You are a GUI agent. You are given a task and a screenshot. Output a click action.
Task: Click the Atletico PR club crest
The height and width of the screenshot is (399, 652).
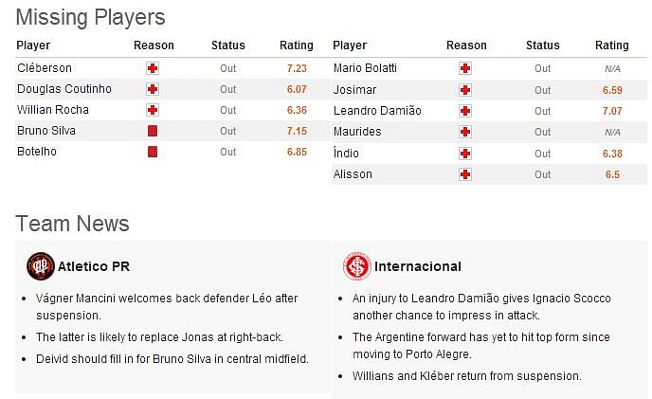click(x=41, y=266)
